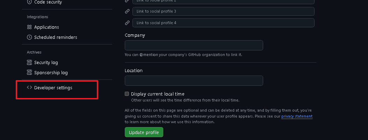368x140 pixels.
Task: Click link icon beside social profile 3
Action: tap(127, 11)
